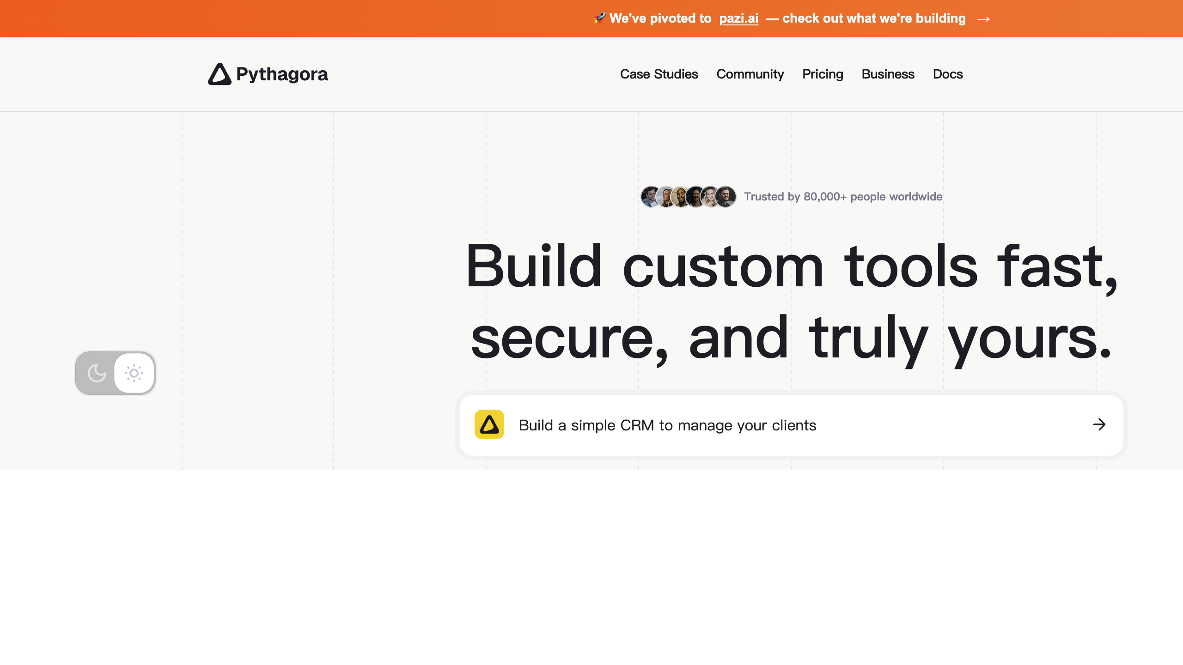Click 'Trusted by 80,000+ people worldwide' text
Image resolution: width=1183 pixels, height=665 pixels.
843,197
